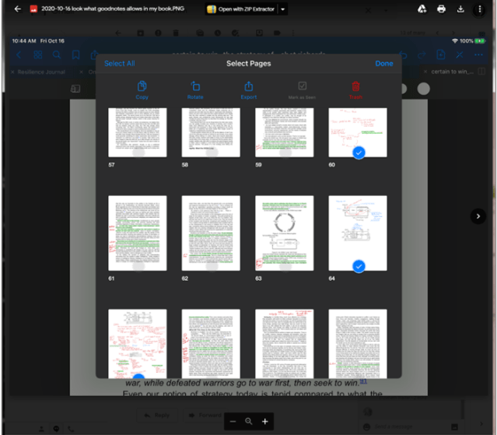Go to next image with right arrow
The width and height of the screenshot is (497, 435).
coord(478,216)
